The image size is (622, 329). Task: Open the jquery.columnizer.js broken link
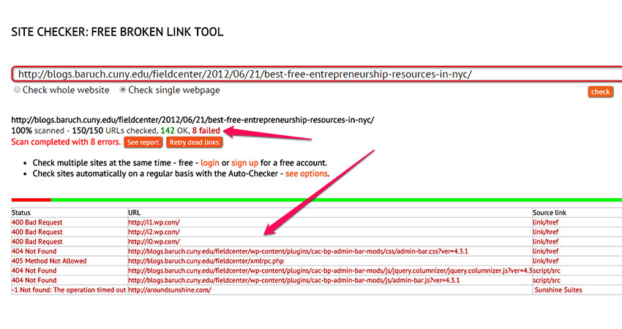point(330,271)
